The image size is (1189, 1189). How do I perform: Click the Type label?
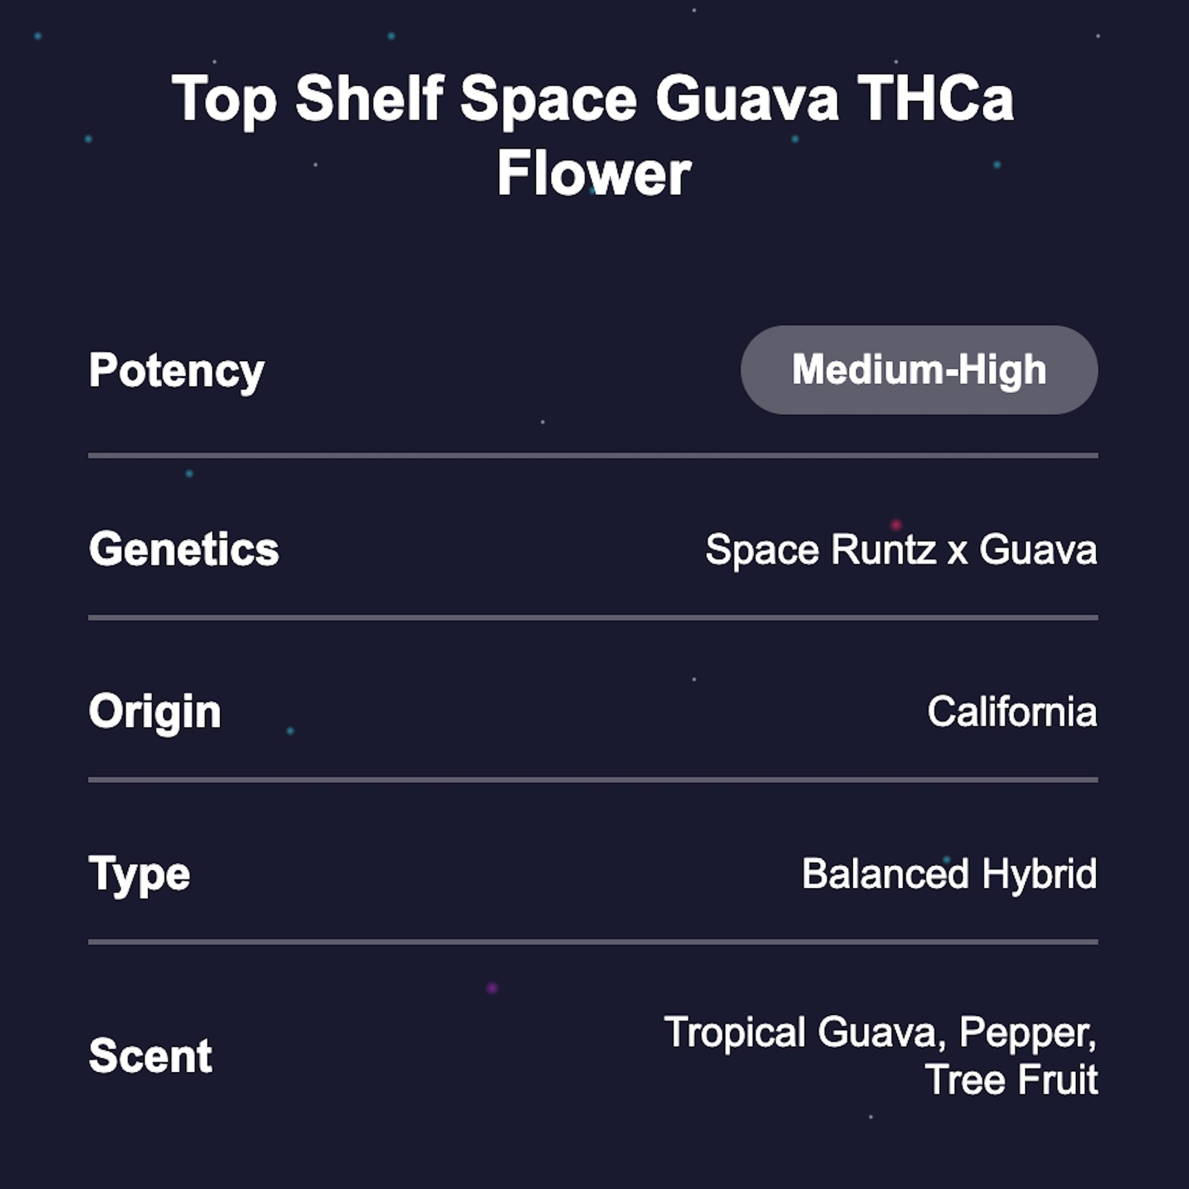pos(140,874)
